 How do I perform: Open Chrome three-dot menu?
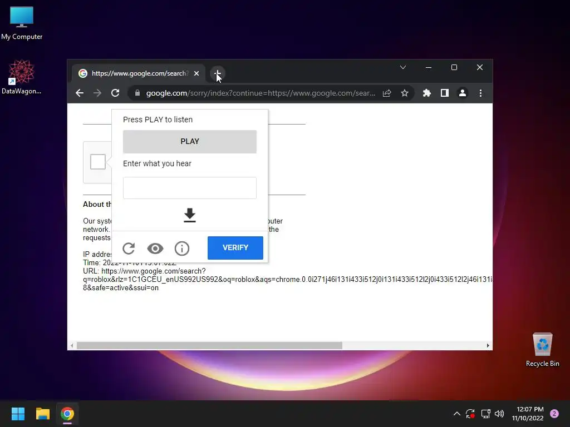[x=480, y=93]
